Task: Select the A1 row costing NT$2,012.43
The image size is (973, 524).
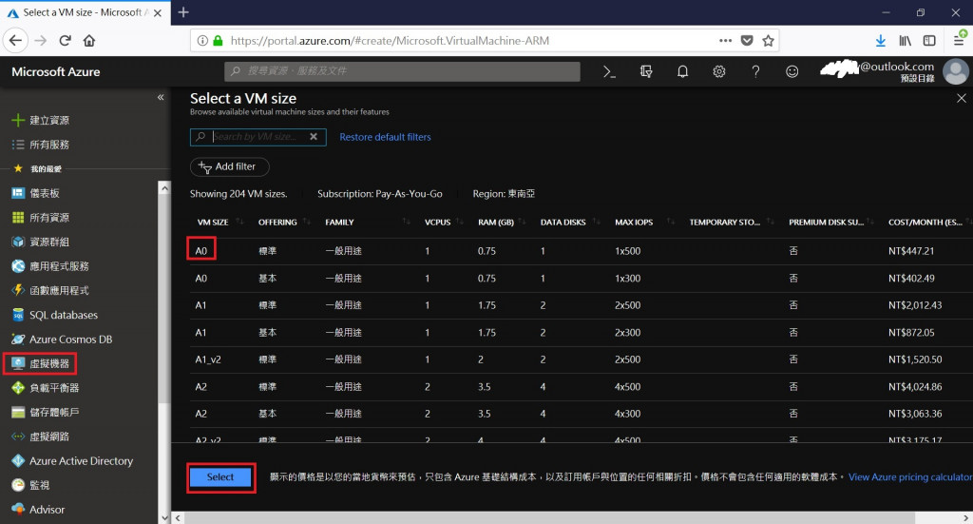Action: click(581, 305)
